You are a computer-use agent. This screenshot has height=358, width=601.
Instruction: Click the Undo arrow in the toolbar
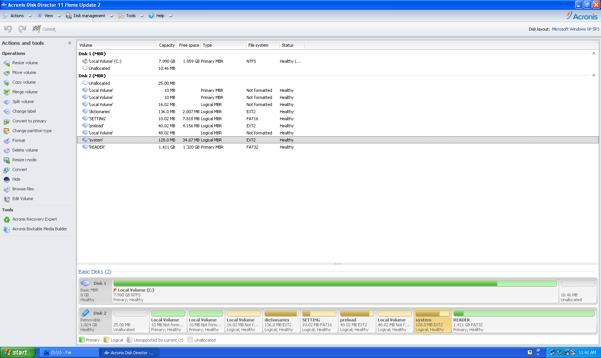tap(8, 29)
